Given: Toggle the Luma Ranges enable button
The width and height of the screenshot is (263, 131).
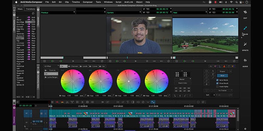Looking at the screenshot, I should coord(46,77).
